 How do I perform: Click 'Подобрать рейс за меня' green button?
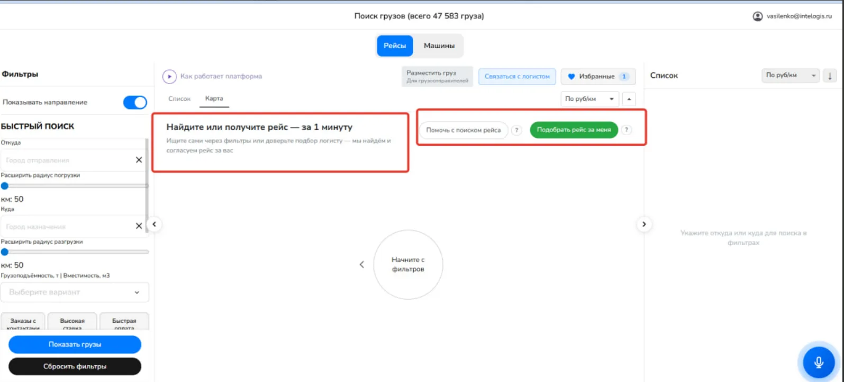click(574, 130)
